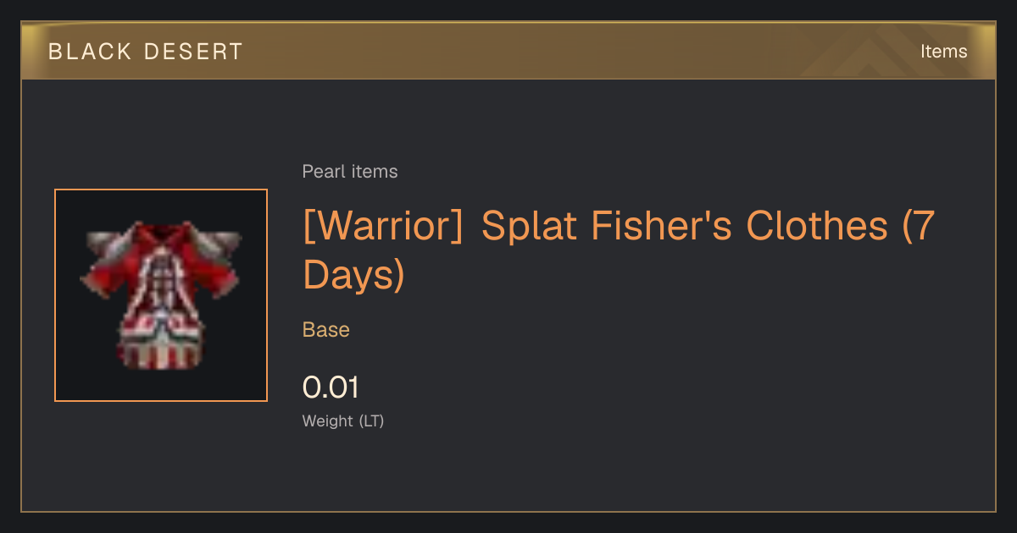1017x533 pixels.
Task: Open the BLACK DESERT logo text
Action: point(146,52)
